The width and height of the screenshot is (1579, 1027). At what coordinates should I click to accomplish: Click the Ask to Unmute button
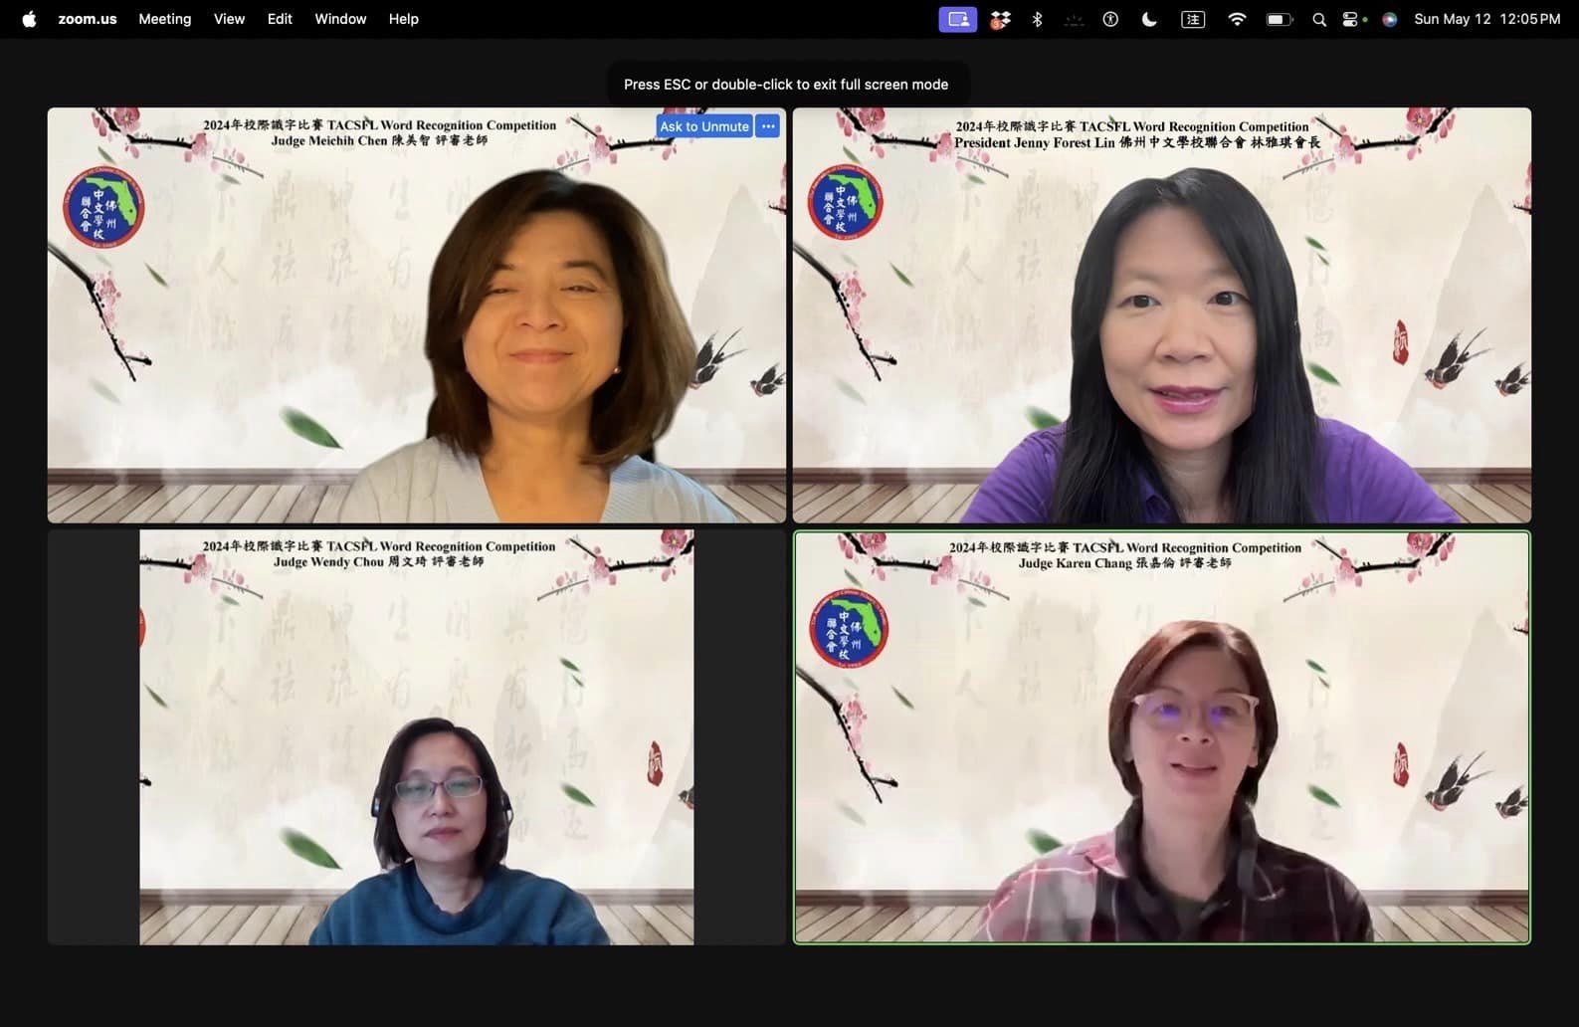click(x=703, y=126)
